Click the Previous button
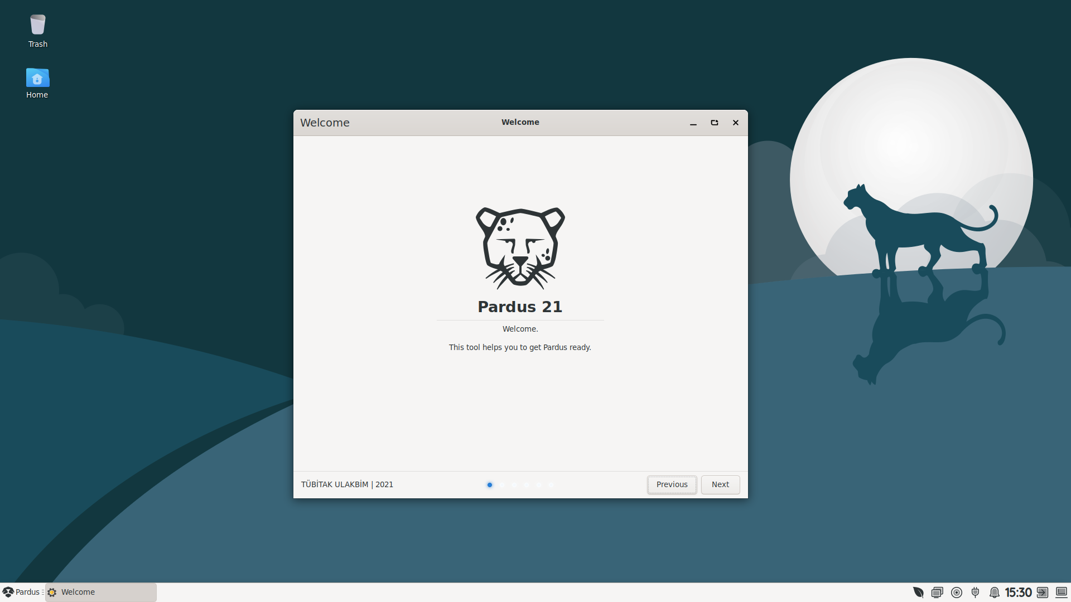Image resolution: width=1071 pixels, height=602 pixels. click(672, 484)
